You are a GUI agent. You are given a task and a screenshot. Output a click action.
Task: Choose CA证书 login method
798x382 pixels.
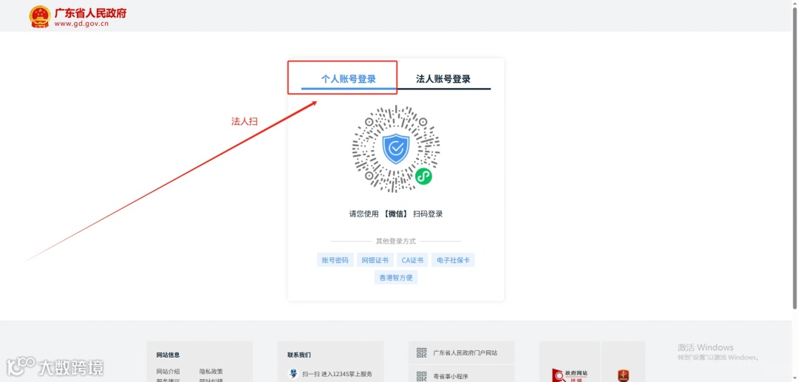[412, 260]
